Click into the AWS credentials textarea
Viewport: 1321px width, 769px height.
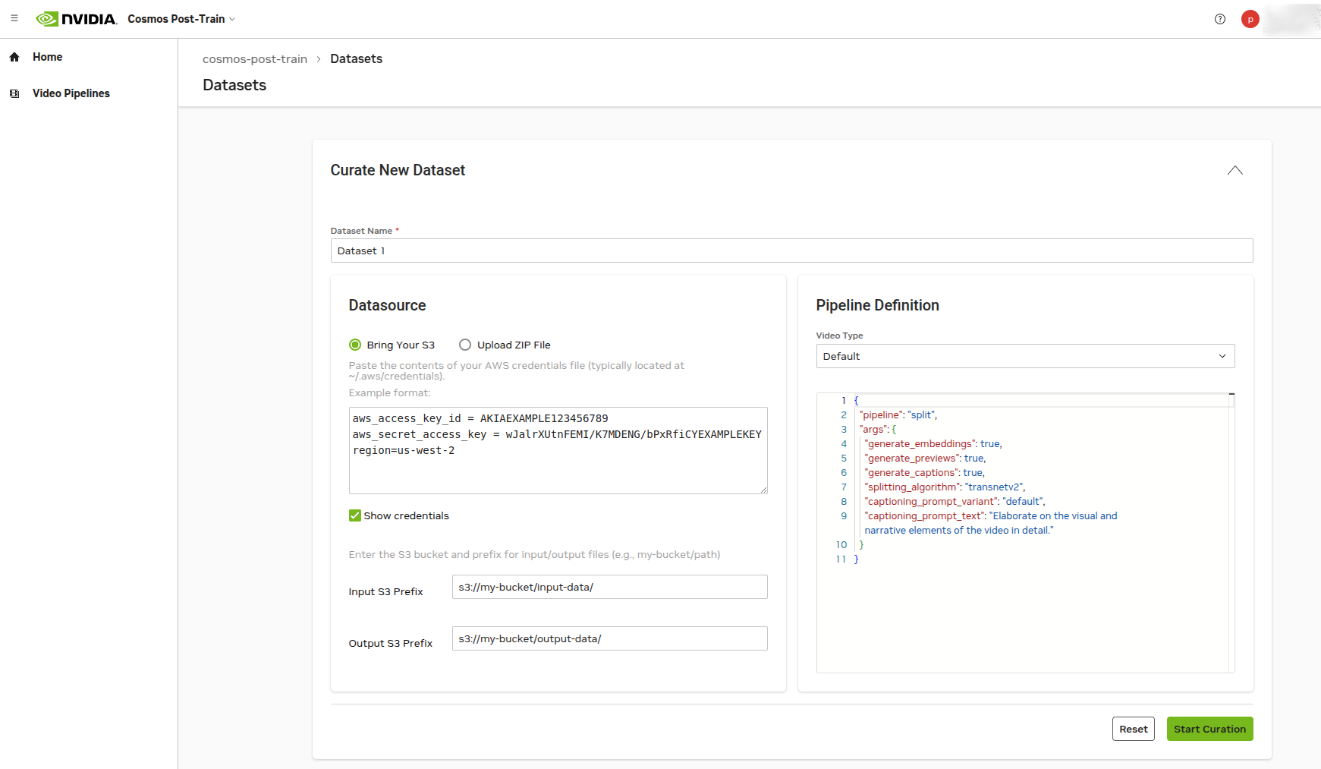click(558, 450)
